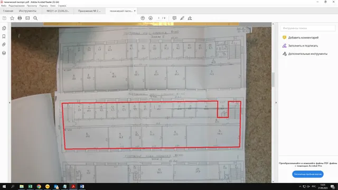Expand left navigation pane with side arrow
This screenshot has width=338, height=190.
[x=10, y=102]
